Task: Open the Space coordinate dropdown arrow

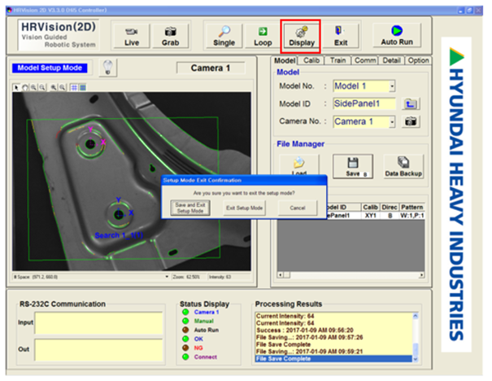Action: 167,277
